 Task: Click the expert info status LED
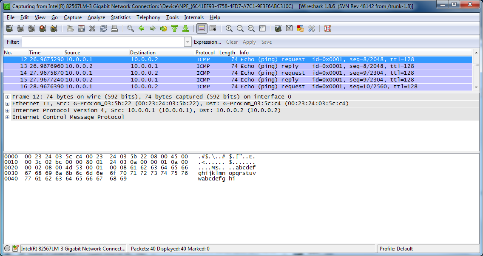click(7, 249)
